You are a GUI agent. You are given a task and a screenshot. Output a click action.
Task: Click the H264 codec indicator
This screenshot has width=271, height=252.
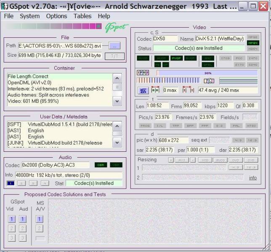click(x=253, y=49)
